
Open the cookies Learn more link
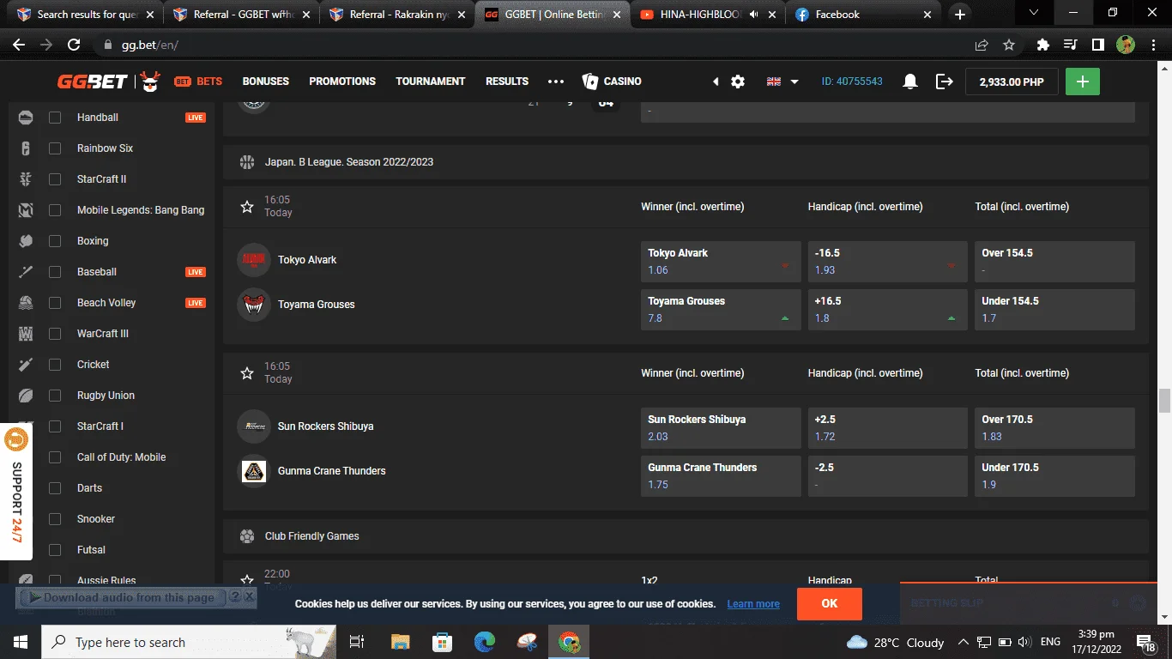pos(753,604)
